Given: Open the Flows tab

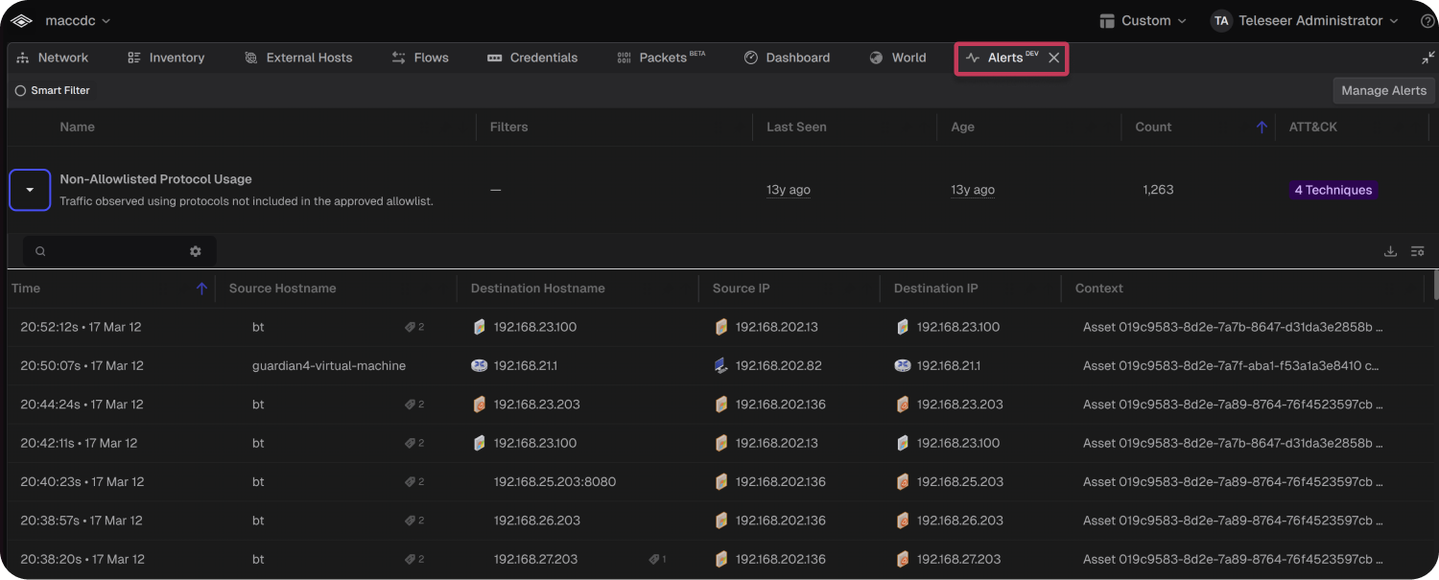Looking at the screenshot, I should (x=420, y=58).
